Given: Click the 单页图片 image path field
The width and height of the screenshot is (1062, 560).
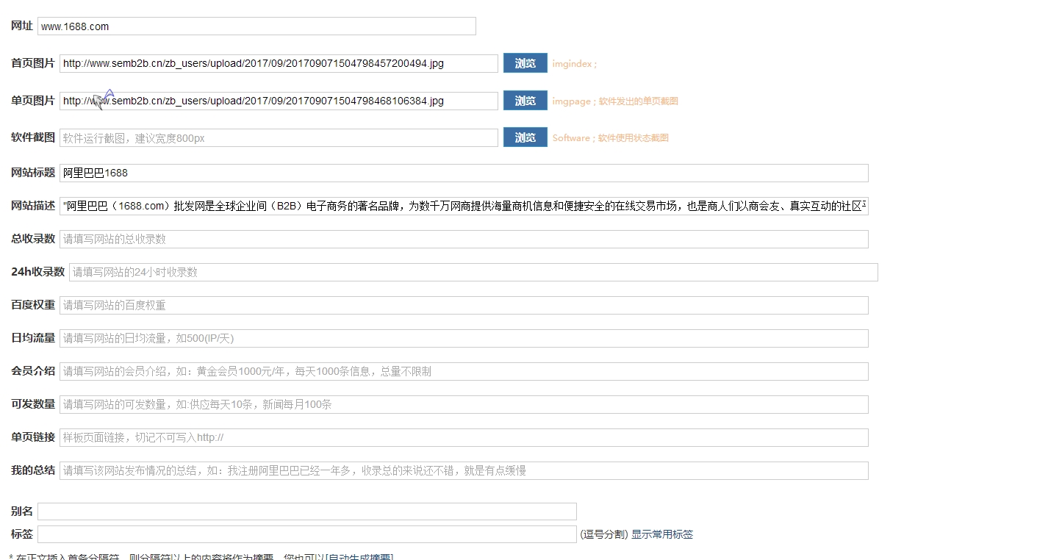Looking at the screenshot, I should [279, 101].
